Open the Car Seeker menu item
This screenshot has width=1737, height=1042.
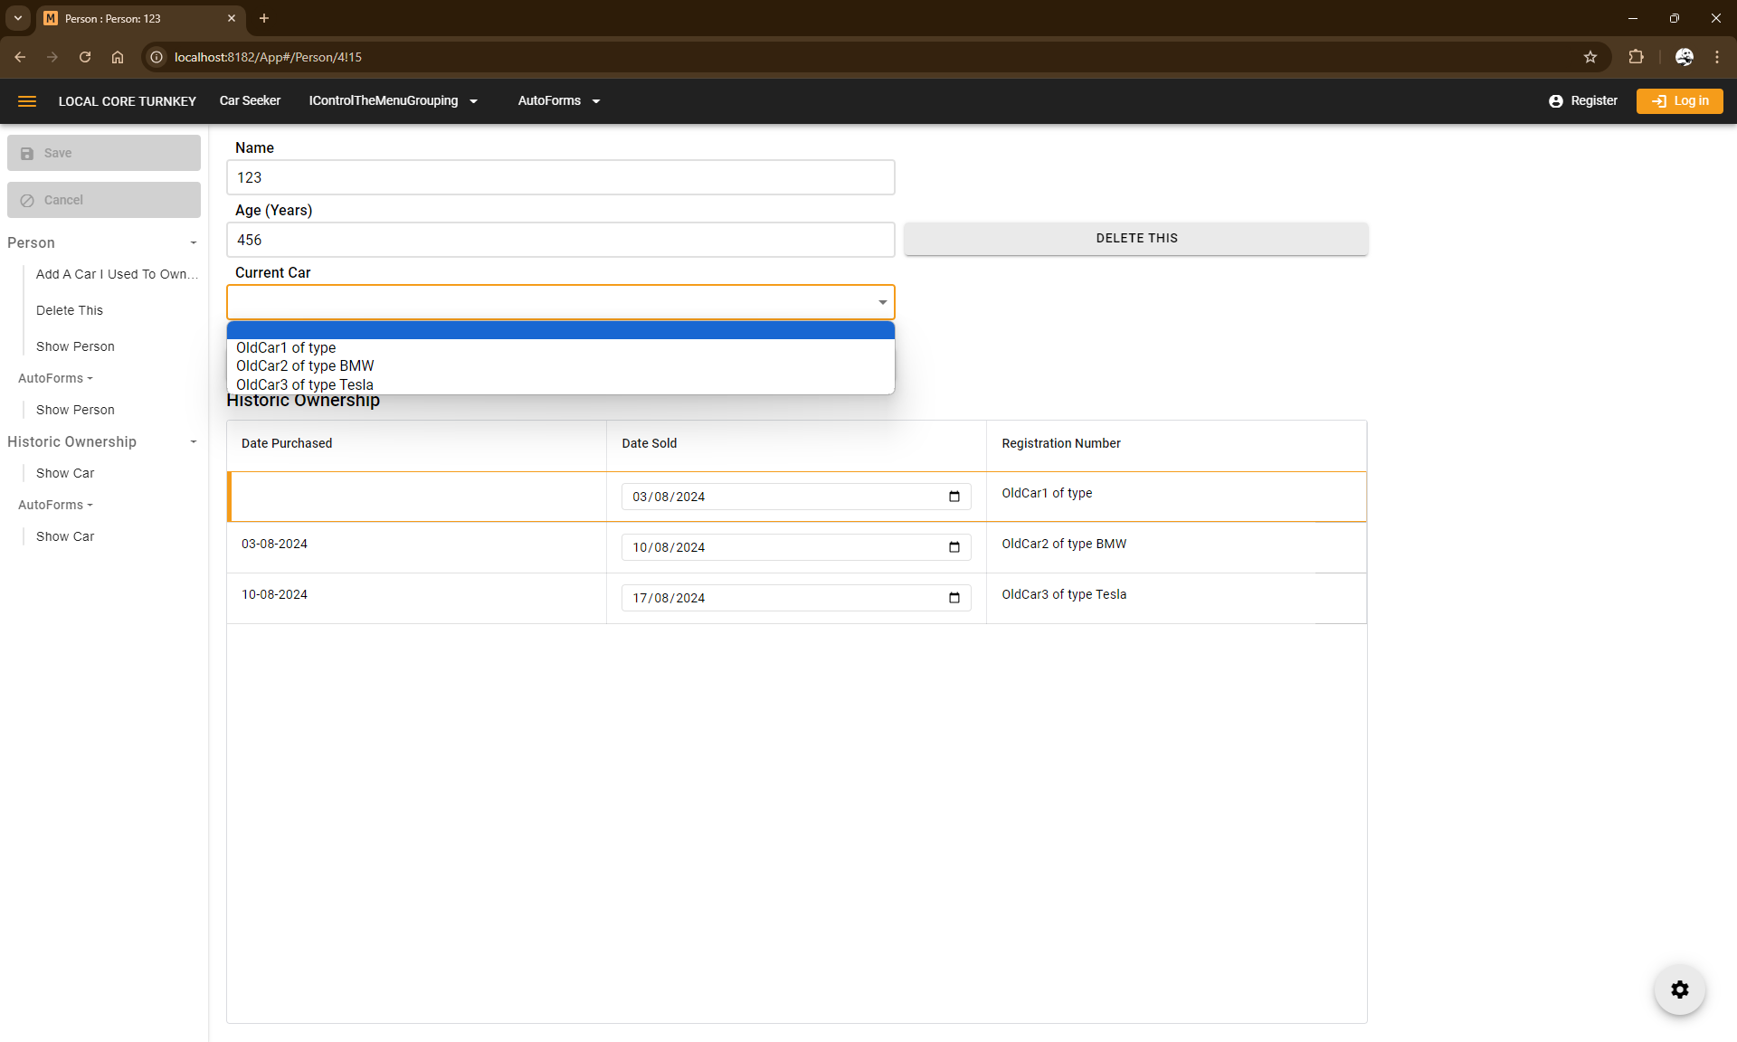tap(250, 101)
